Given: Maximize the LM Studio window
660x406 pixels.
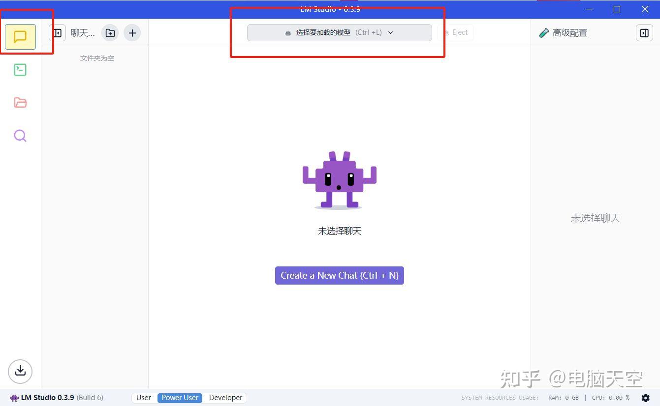Looking at the screenshot, I should [x=617, y=9].
